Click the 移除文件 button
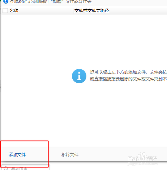 coord(70,155)
